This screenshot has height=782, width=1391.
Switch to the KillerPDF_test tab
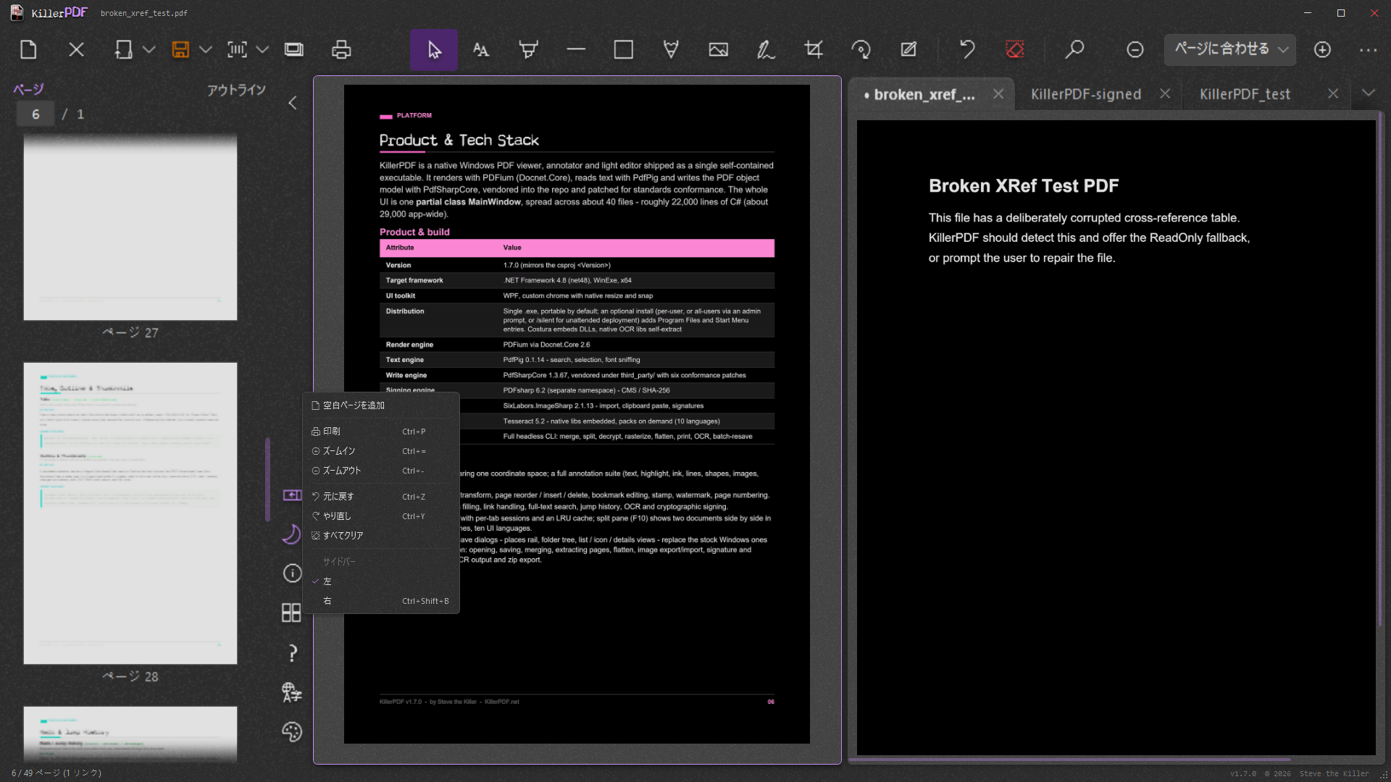pyautogui.click(x=1245, y=95)
